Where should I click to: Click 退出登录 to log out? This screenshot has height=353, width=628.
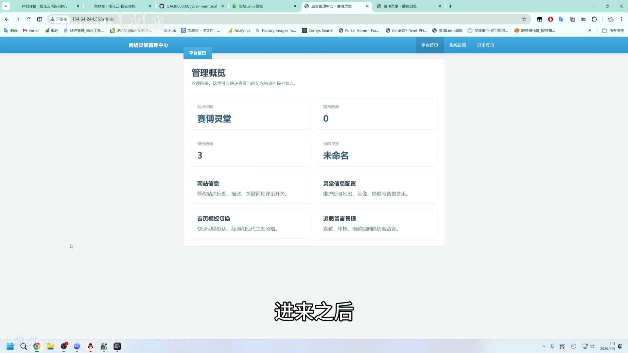pyautogui.click(x=485, y=45)
